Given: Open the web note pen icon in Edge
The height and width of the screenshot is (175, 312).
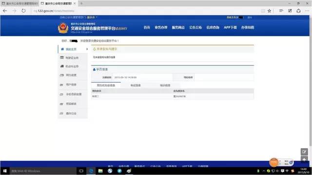Looking at the screenshot, I should pos(290,11).
